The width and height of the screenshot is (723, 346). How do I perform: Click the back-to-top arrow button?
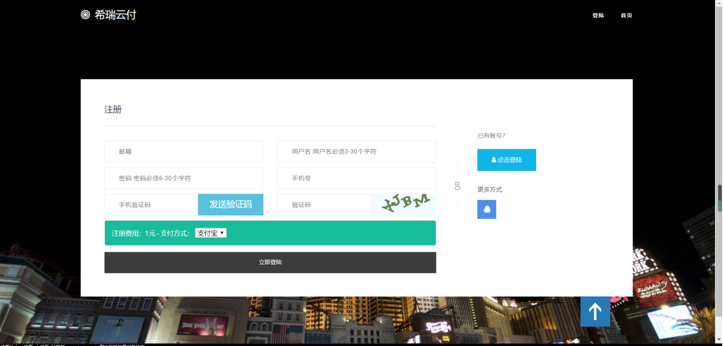(x=595, y=311)
